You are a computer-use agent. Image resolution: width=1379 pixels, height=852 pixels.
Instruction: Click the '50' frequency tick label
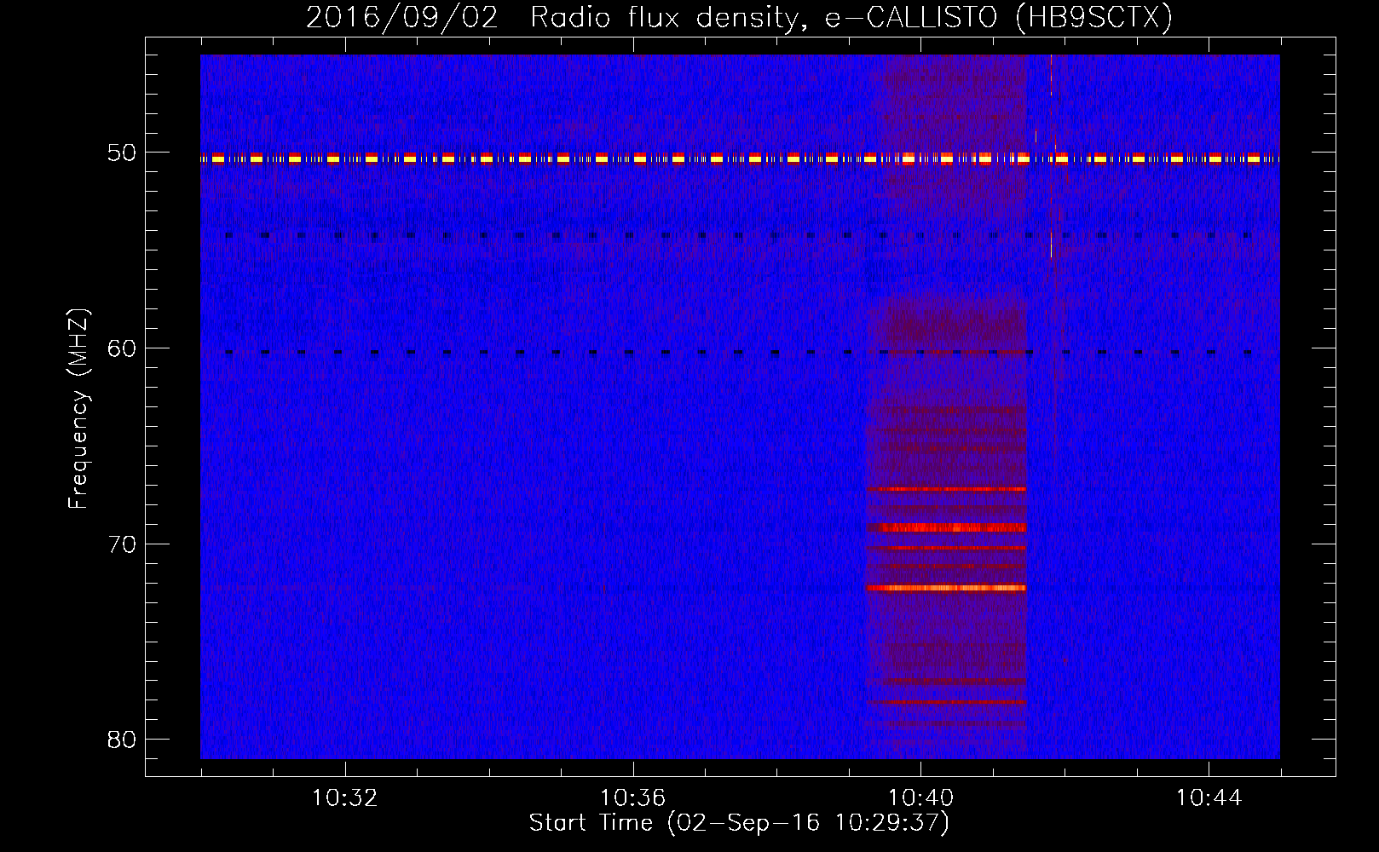point(122,153)
